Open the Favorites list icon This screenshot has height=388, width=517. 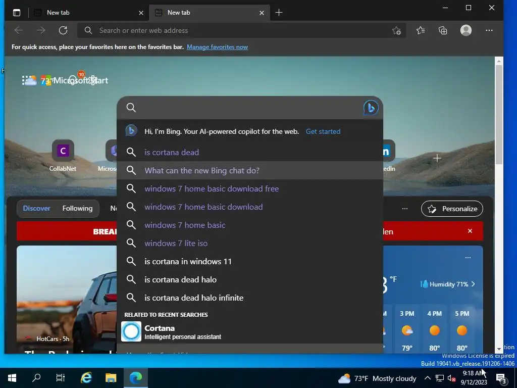point(421,30)
